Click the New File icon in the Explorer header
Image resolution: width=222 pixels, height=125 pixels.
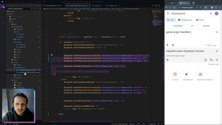tap(32, 9)
